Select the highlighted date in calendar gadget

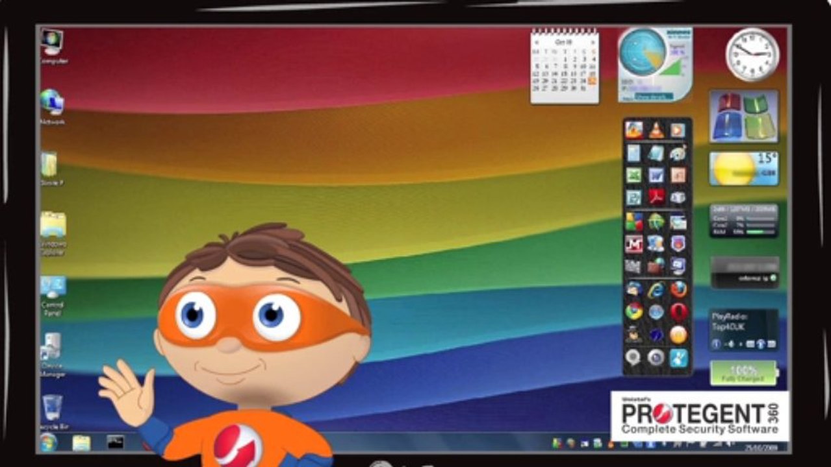593,80
